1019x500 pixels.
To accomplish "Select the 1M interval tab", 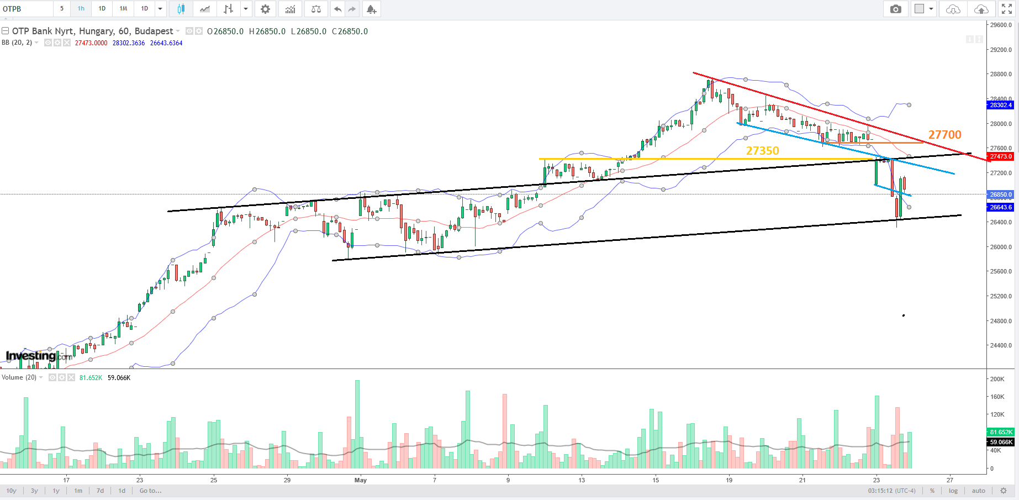I will point(123,9).
